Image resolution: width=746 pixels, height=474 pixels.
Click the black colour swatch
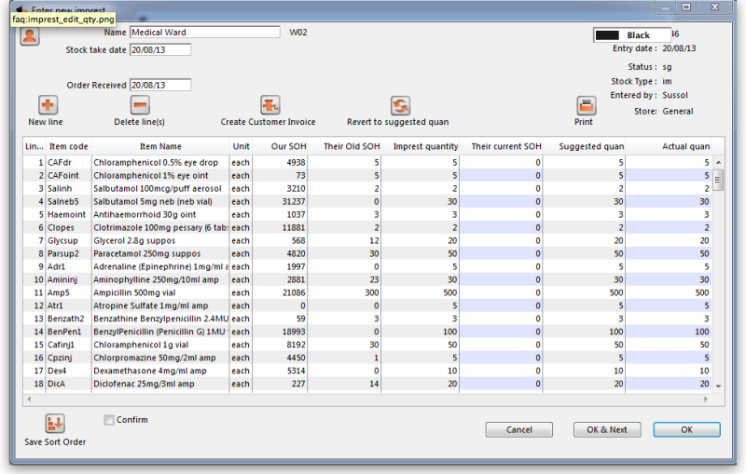pyautogui.click(x=610, y=35)
